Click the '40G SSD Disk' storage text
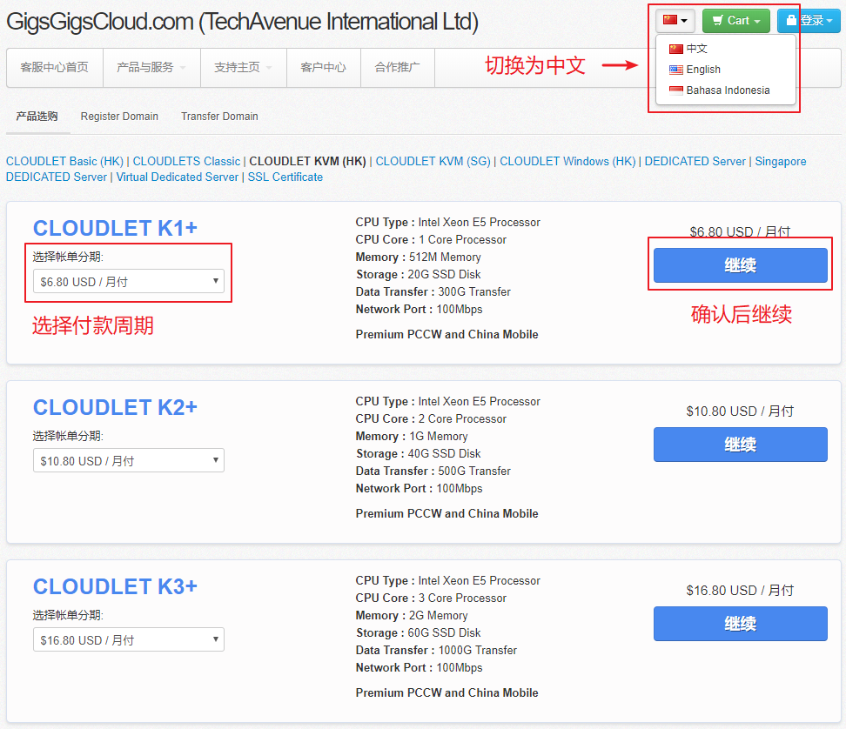Viewport: 846px width, 729px height. coord(444,453)
